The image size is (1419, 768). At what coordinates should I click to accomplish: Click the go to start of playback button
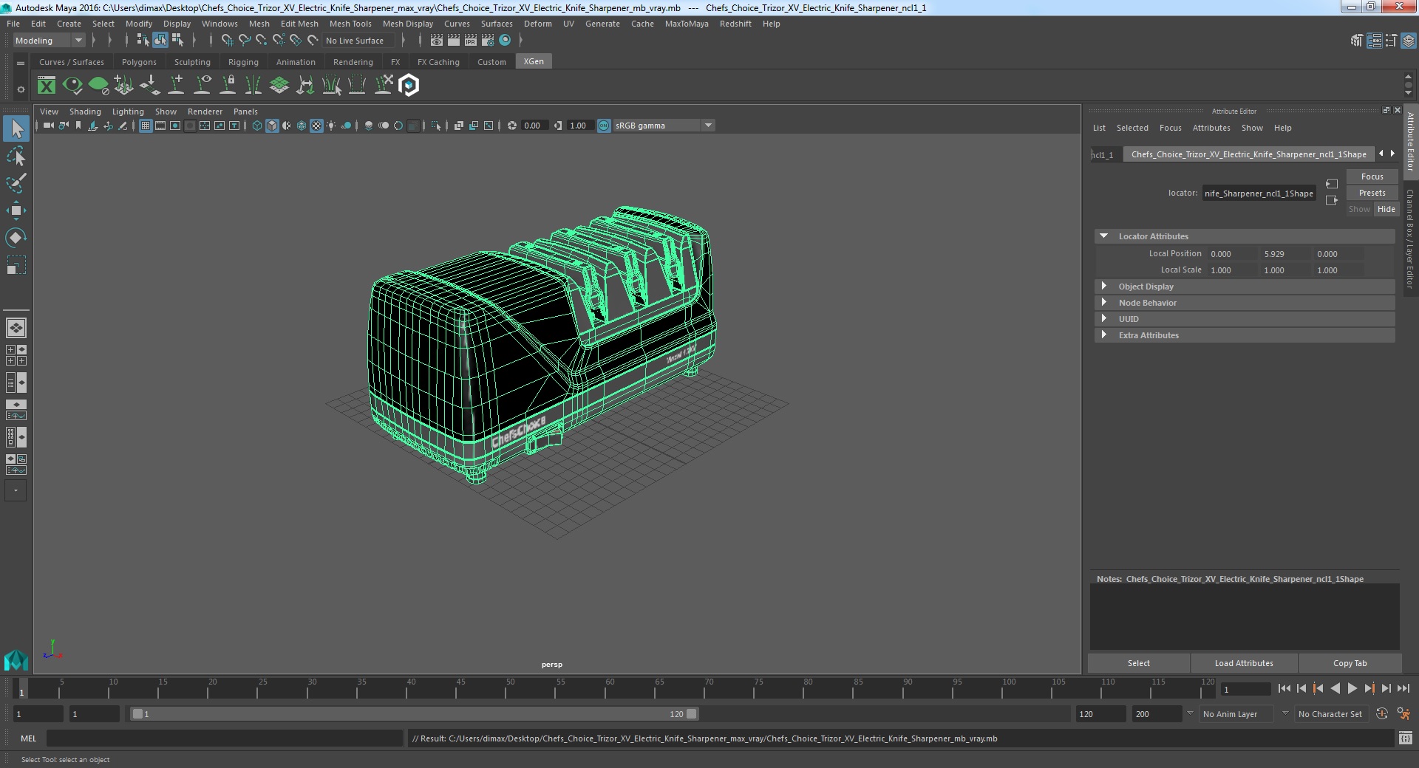[1284, 688]
